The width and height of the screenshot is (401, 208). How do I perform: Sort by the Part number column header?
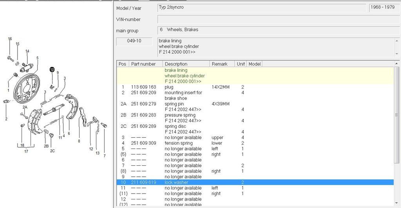[x=146, y=64]
